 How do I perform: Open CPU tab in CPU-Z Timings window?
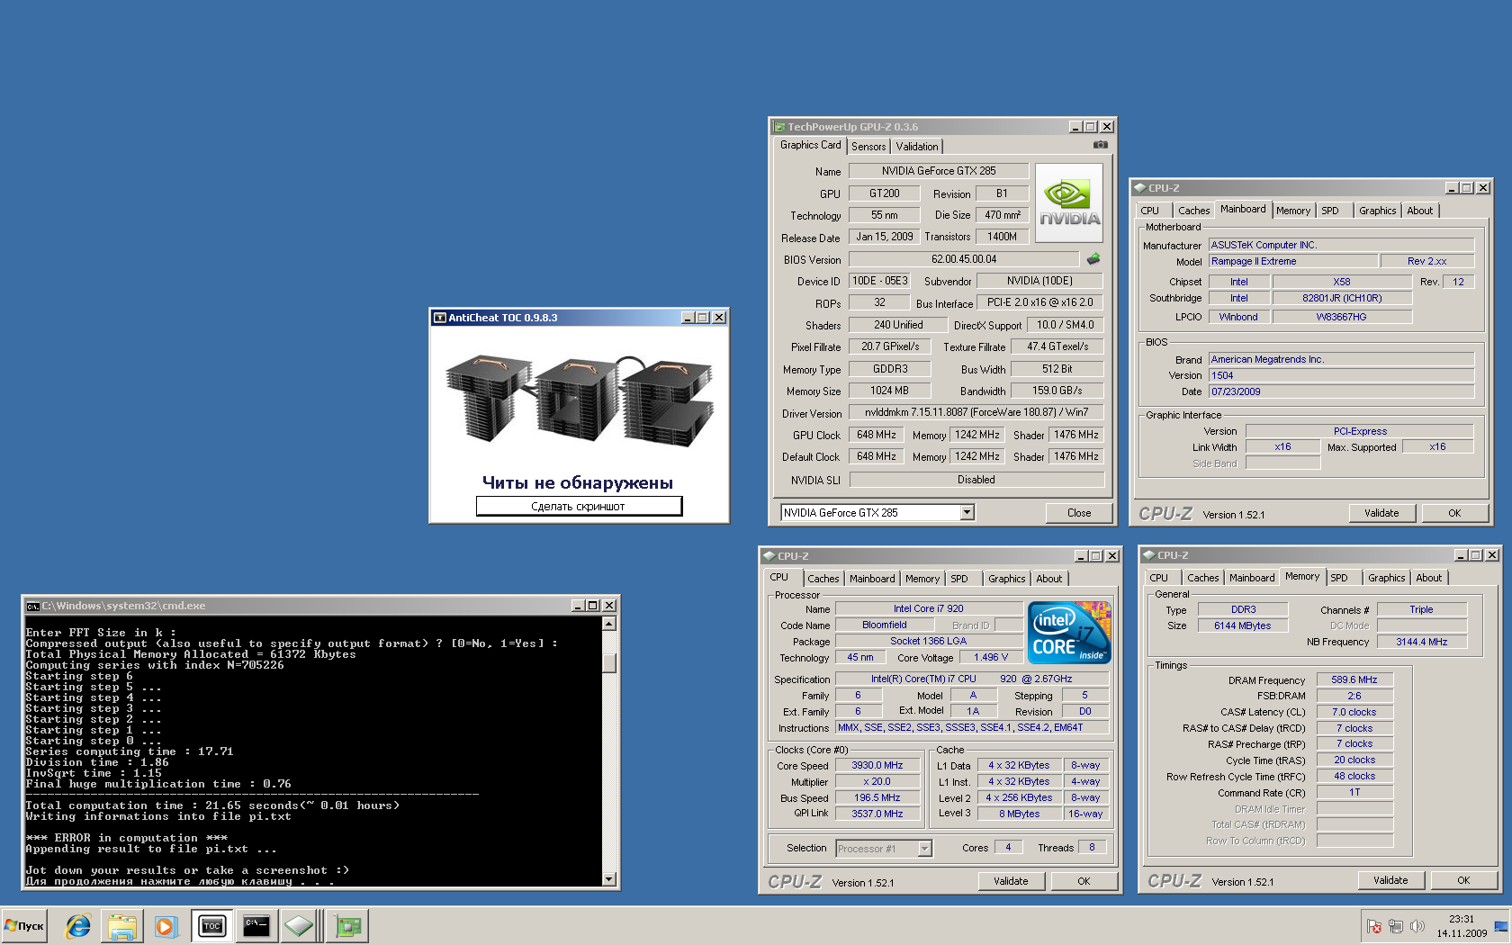[1158, 578]
